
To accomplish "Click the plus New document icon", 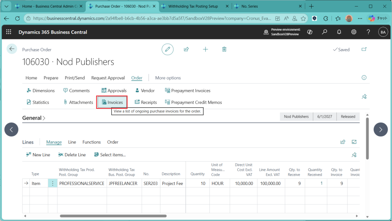I will click(206, 49).
